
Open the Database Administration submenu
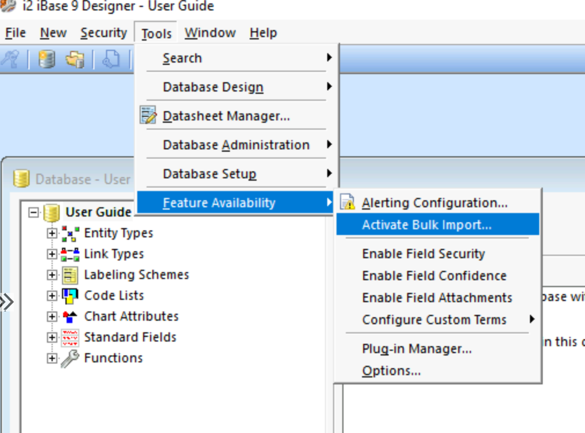tap(236, 145)
